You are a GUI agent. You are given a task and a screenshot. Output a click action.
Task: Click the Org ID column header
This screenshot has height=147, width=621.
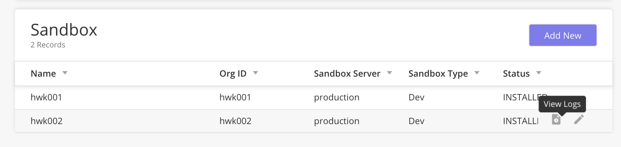click(x=233, y=73)
